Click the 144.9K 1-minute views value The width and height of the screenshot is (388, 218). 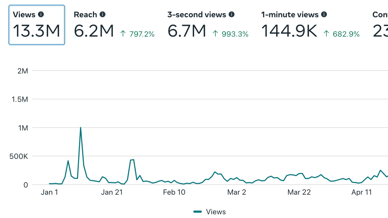(289, 31)
